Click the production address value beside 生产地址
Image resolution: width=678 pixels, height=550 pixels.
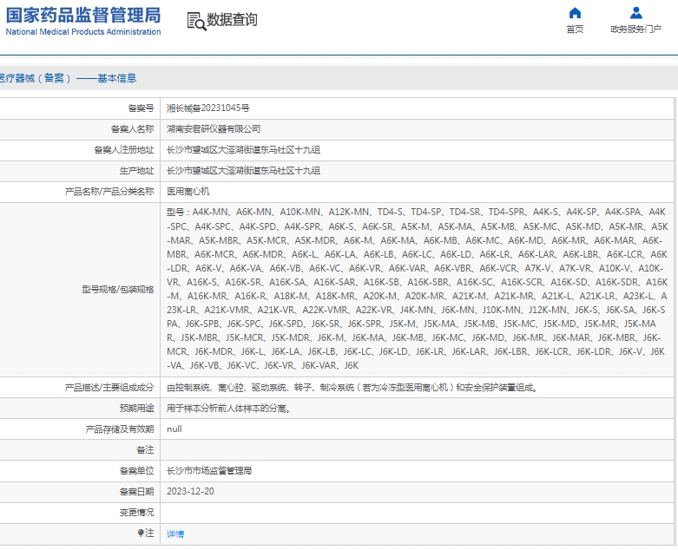(x=243, y=170)
